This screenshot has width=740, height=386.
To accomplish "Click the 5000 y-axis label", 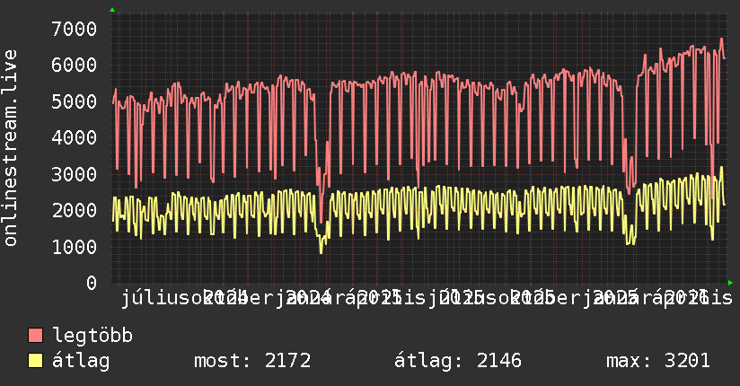I will 75,101.
